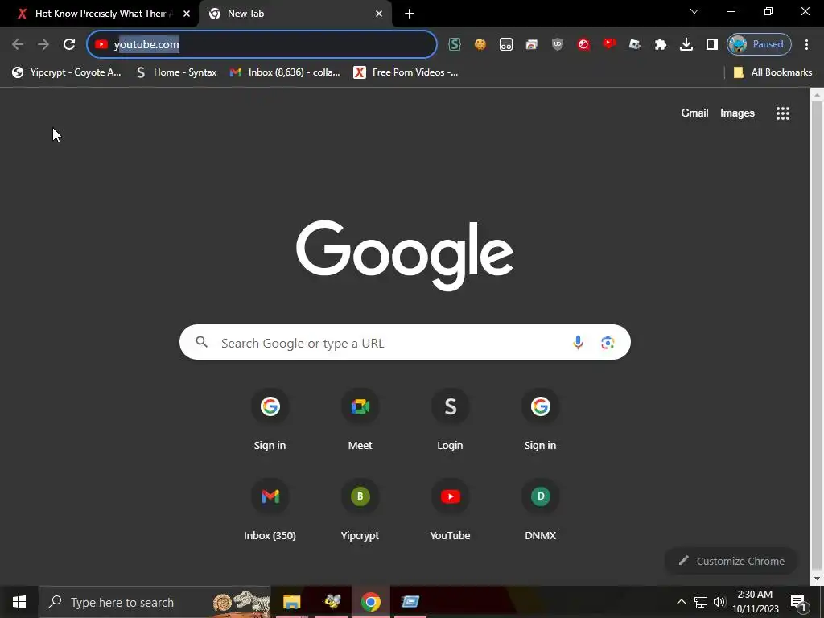
Task: Search by image with Google Lens icon
Action: coord(608,342)
